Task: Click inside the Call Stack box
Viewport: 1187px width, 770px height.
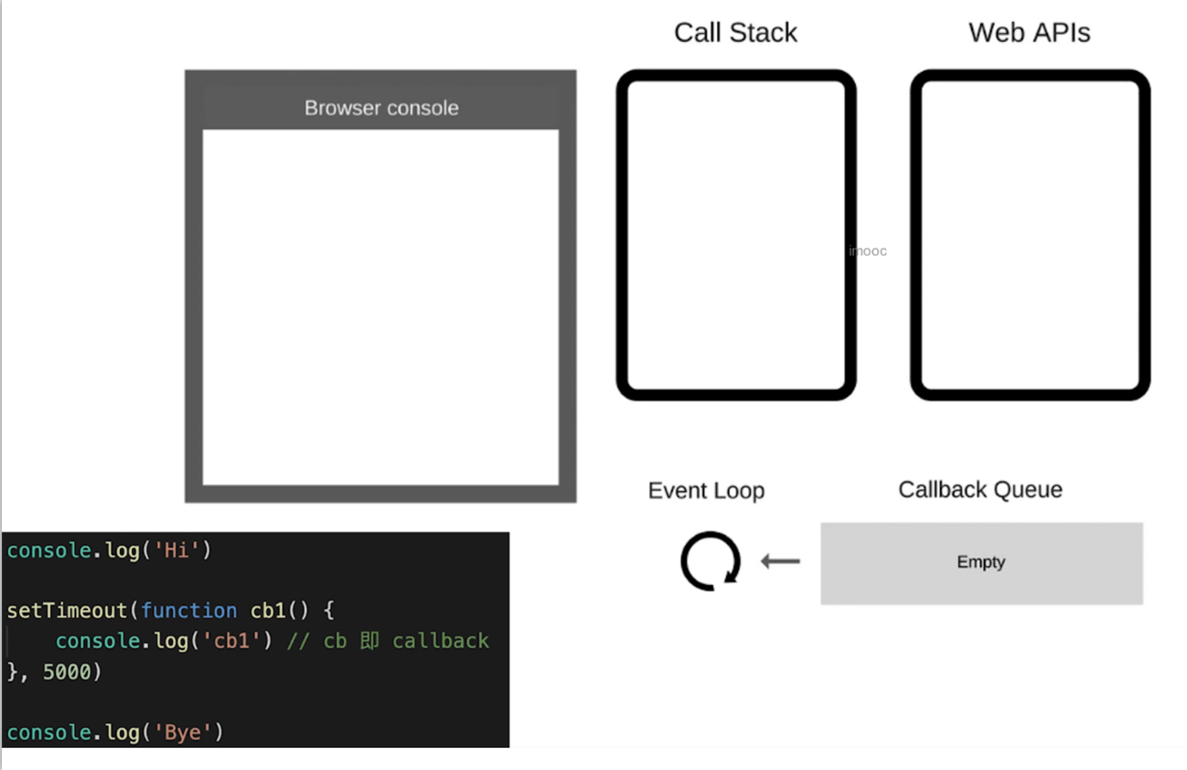Action: point(736,235)
